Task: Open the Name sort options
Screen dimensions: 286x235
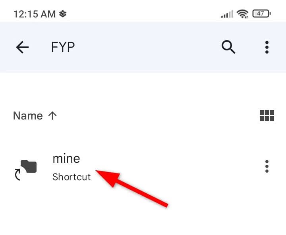Action: (28, 116)
